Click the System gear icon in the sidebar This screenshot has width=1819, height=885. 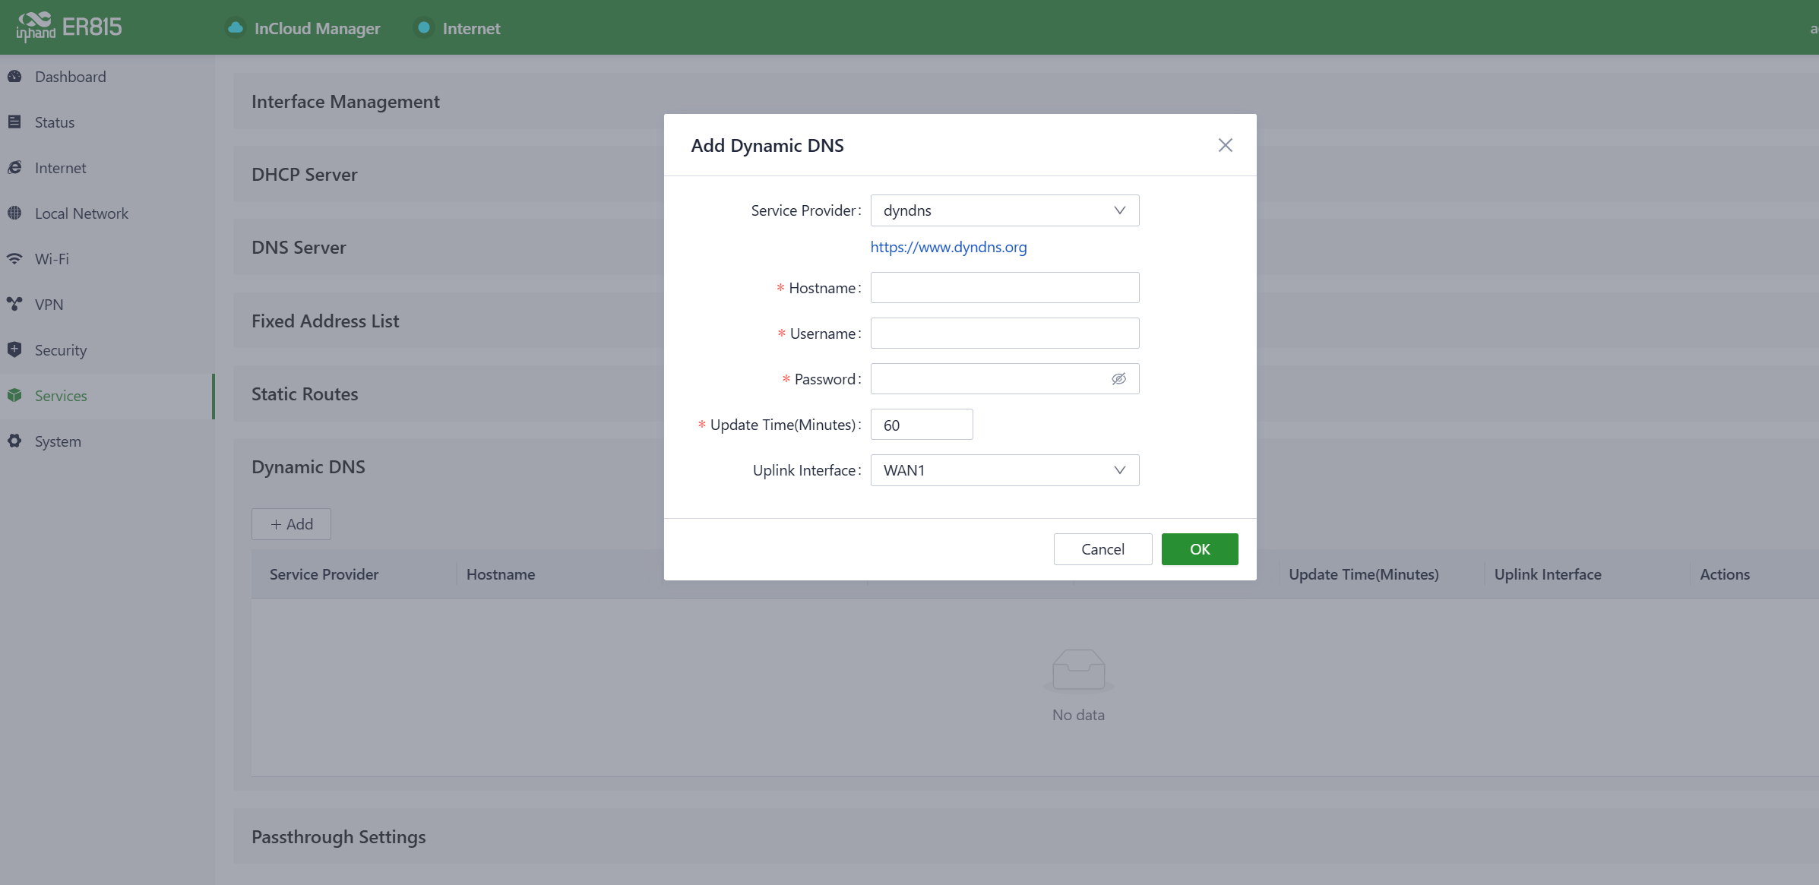point(14,441)
